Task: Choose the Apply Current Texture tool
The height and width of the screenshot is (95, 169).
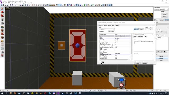Action: pyautogui.click(x=2, y=31)
